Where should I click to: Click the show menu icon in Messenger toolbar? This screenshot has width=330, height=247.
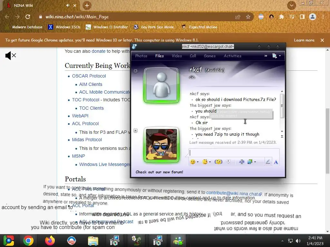(x=275, y=56)
